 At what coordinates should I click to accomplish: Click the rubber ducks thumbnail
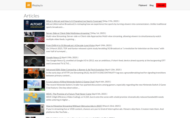point(34,98)
